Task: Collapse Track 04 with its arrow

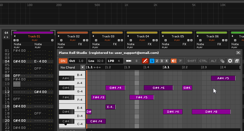Action: pyautogui.click(x=128, y=36)
